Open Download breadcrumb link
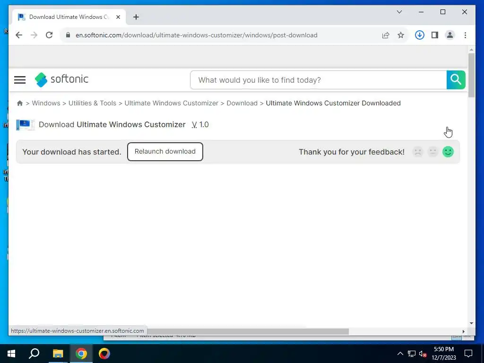This screenshot has width=484, height=363. 242,103
